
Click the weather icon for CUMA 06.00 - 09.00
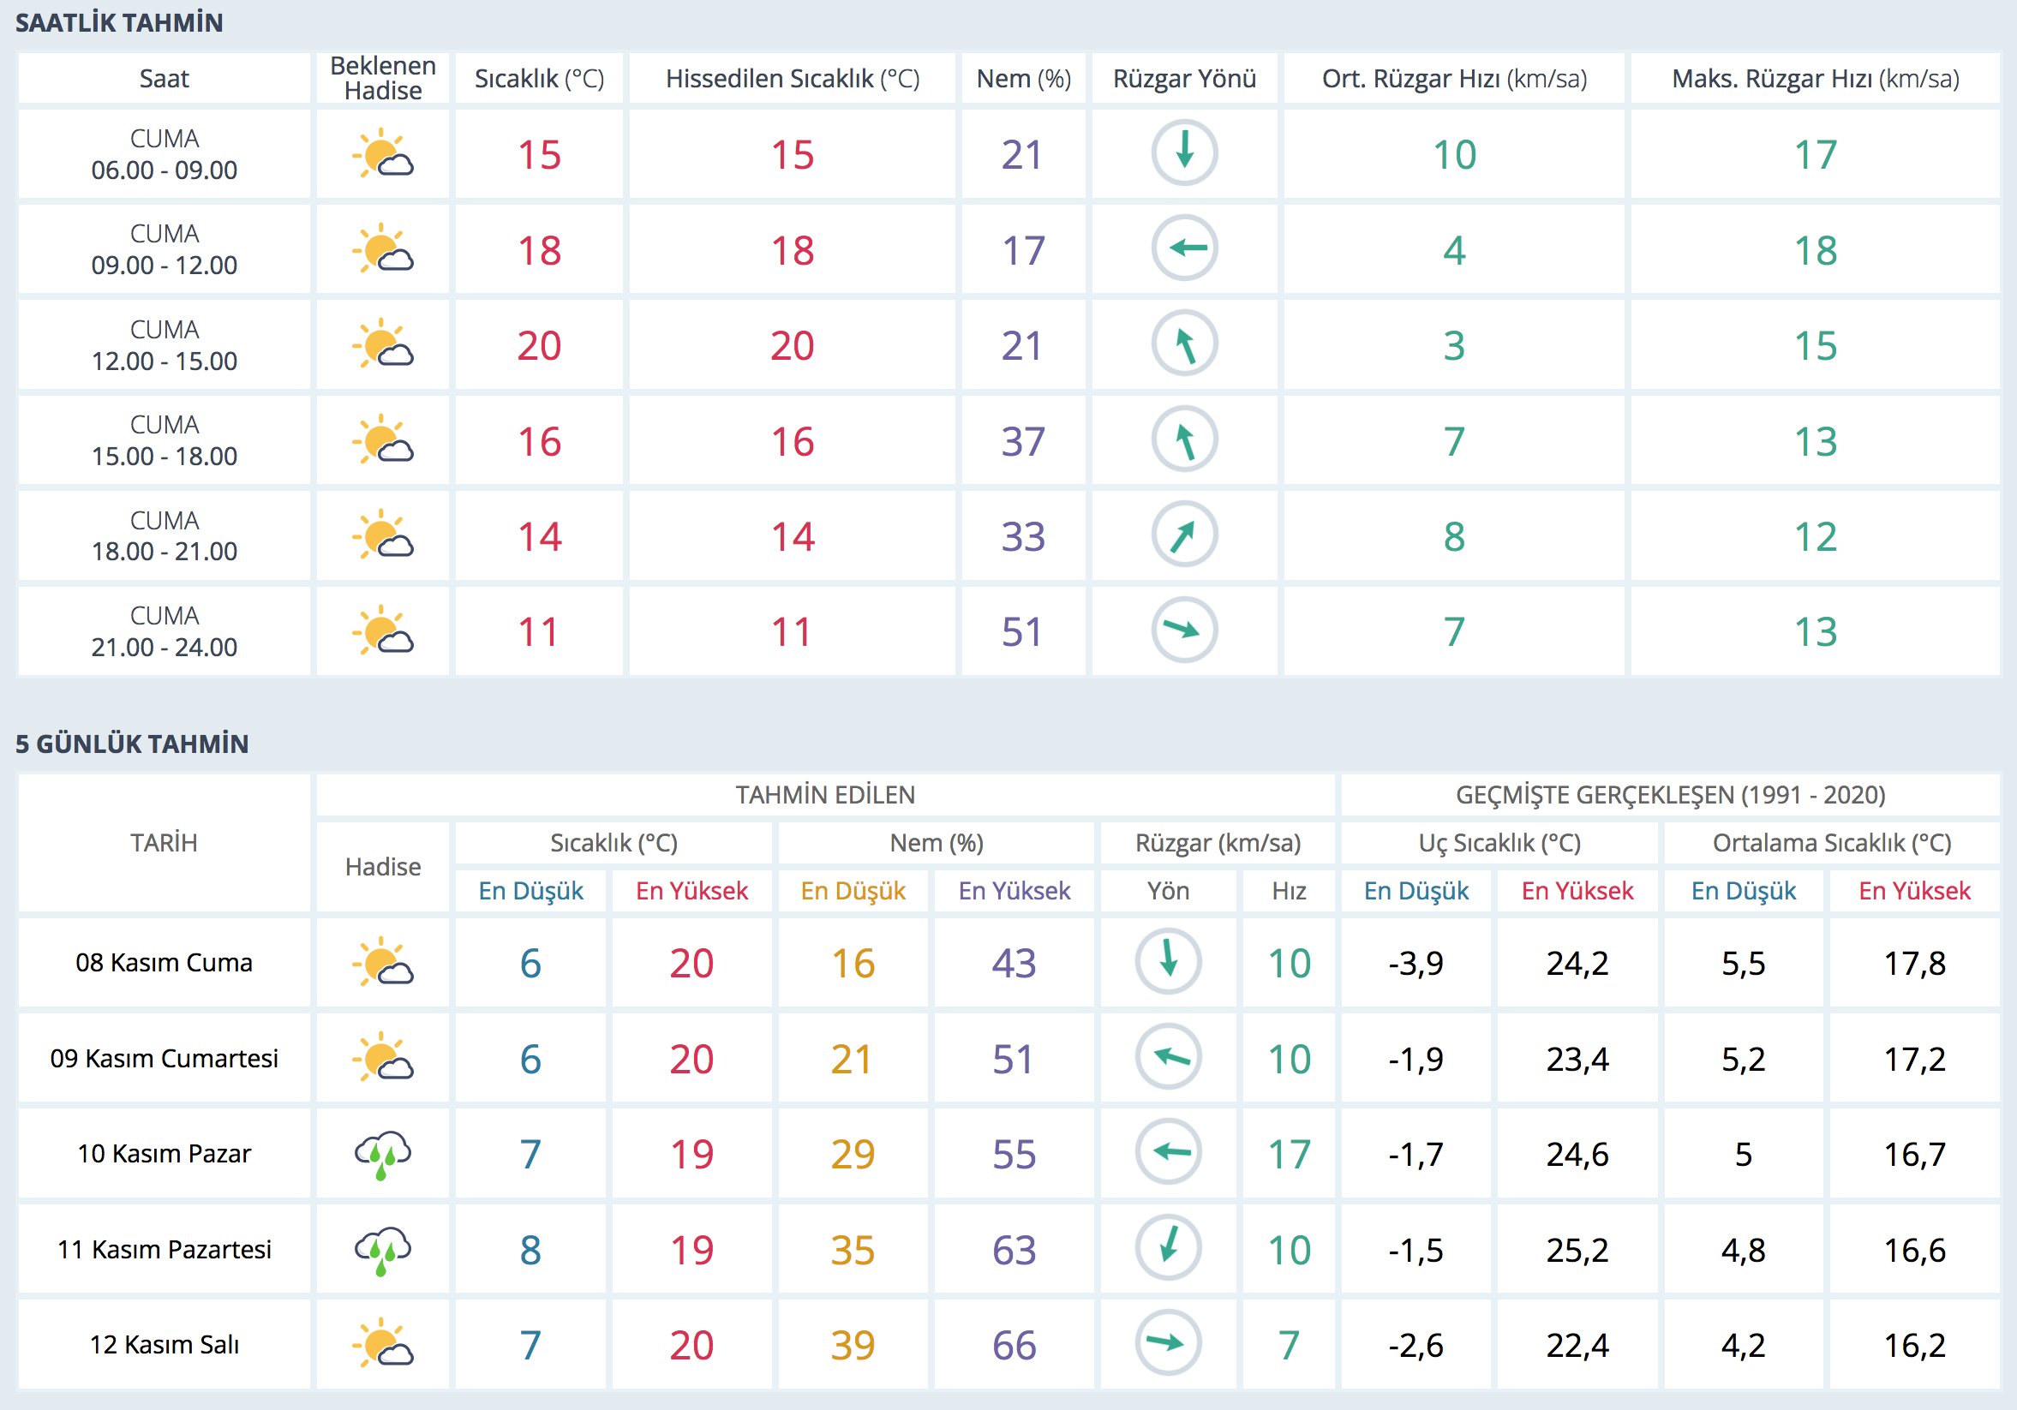[x=383, y=153]
